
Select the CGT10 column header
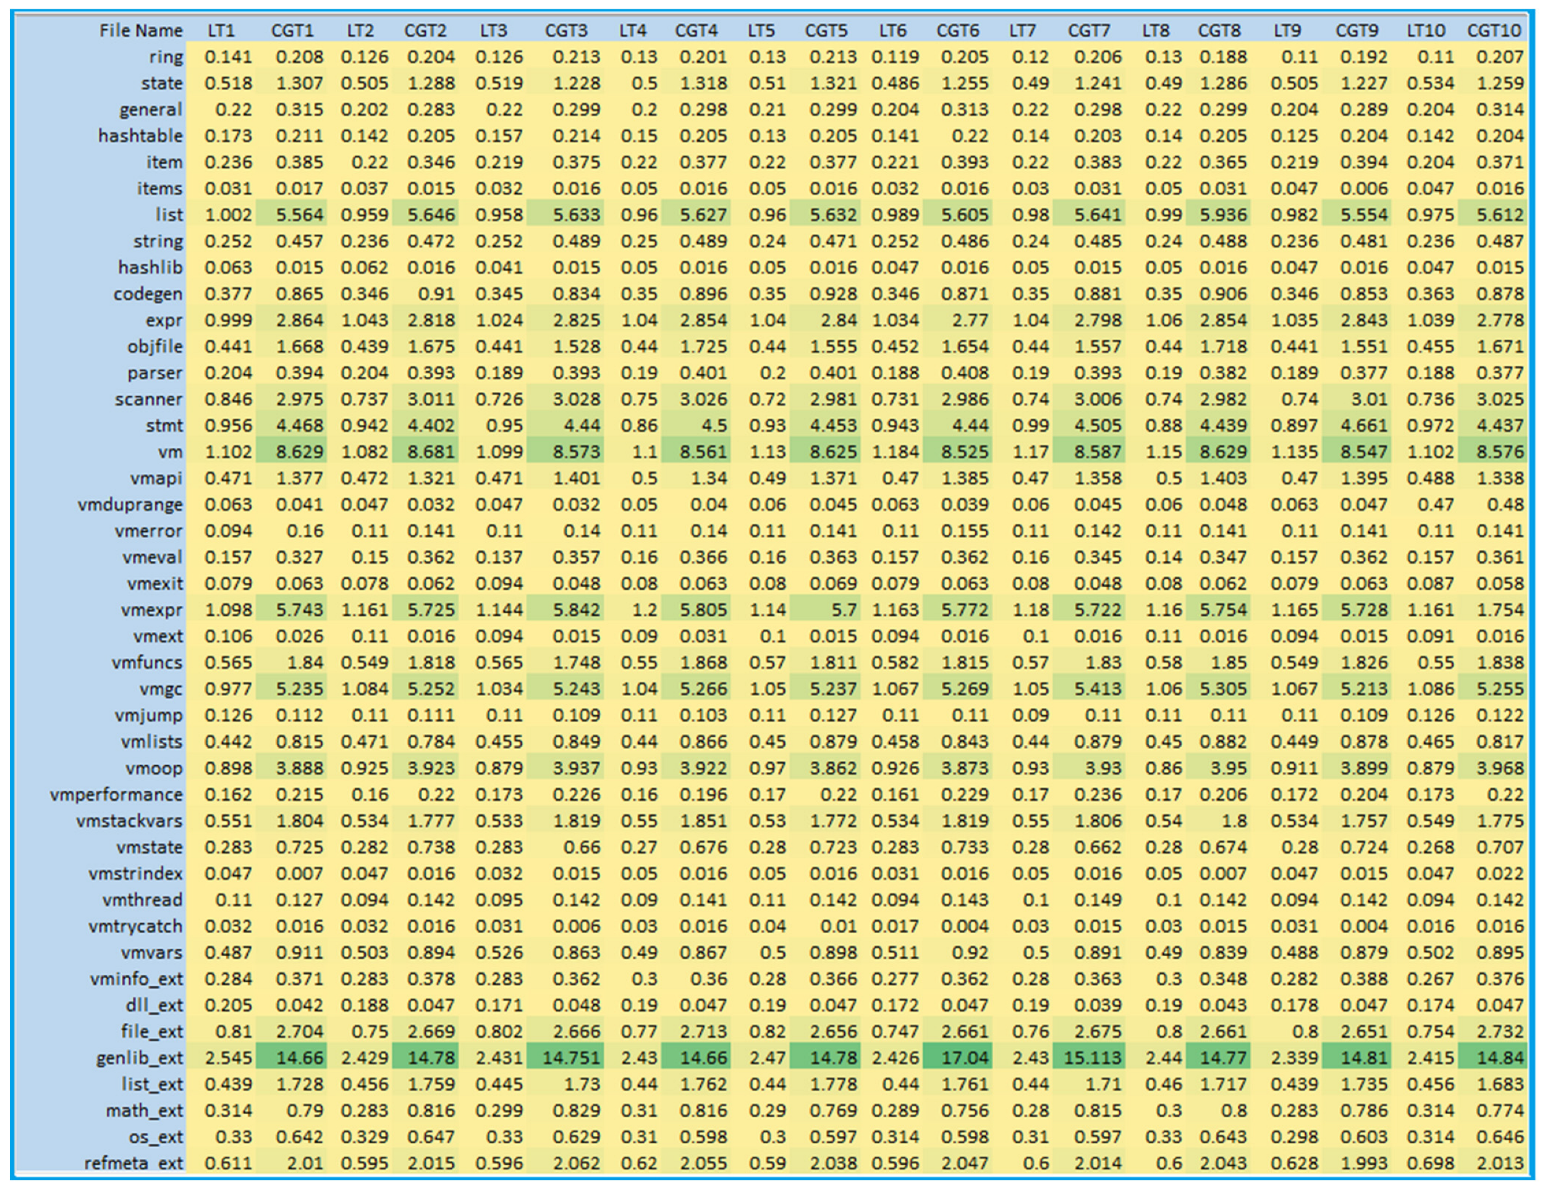click(1493, 30)
